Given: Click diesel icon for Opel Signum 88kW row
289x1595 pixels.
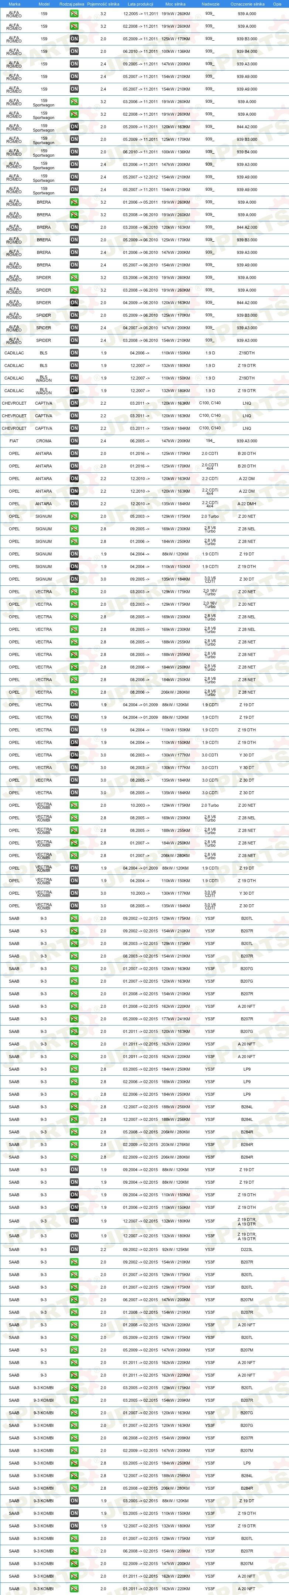Looking at the screenshot, I should point(74,554).
